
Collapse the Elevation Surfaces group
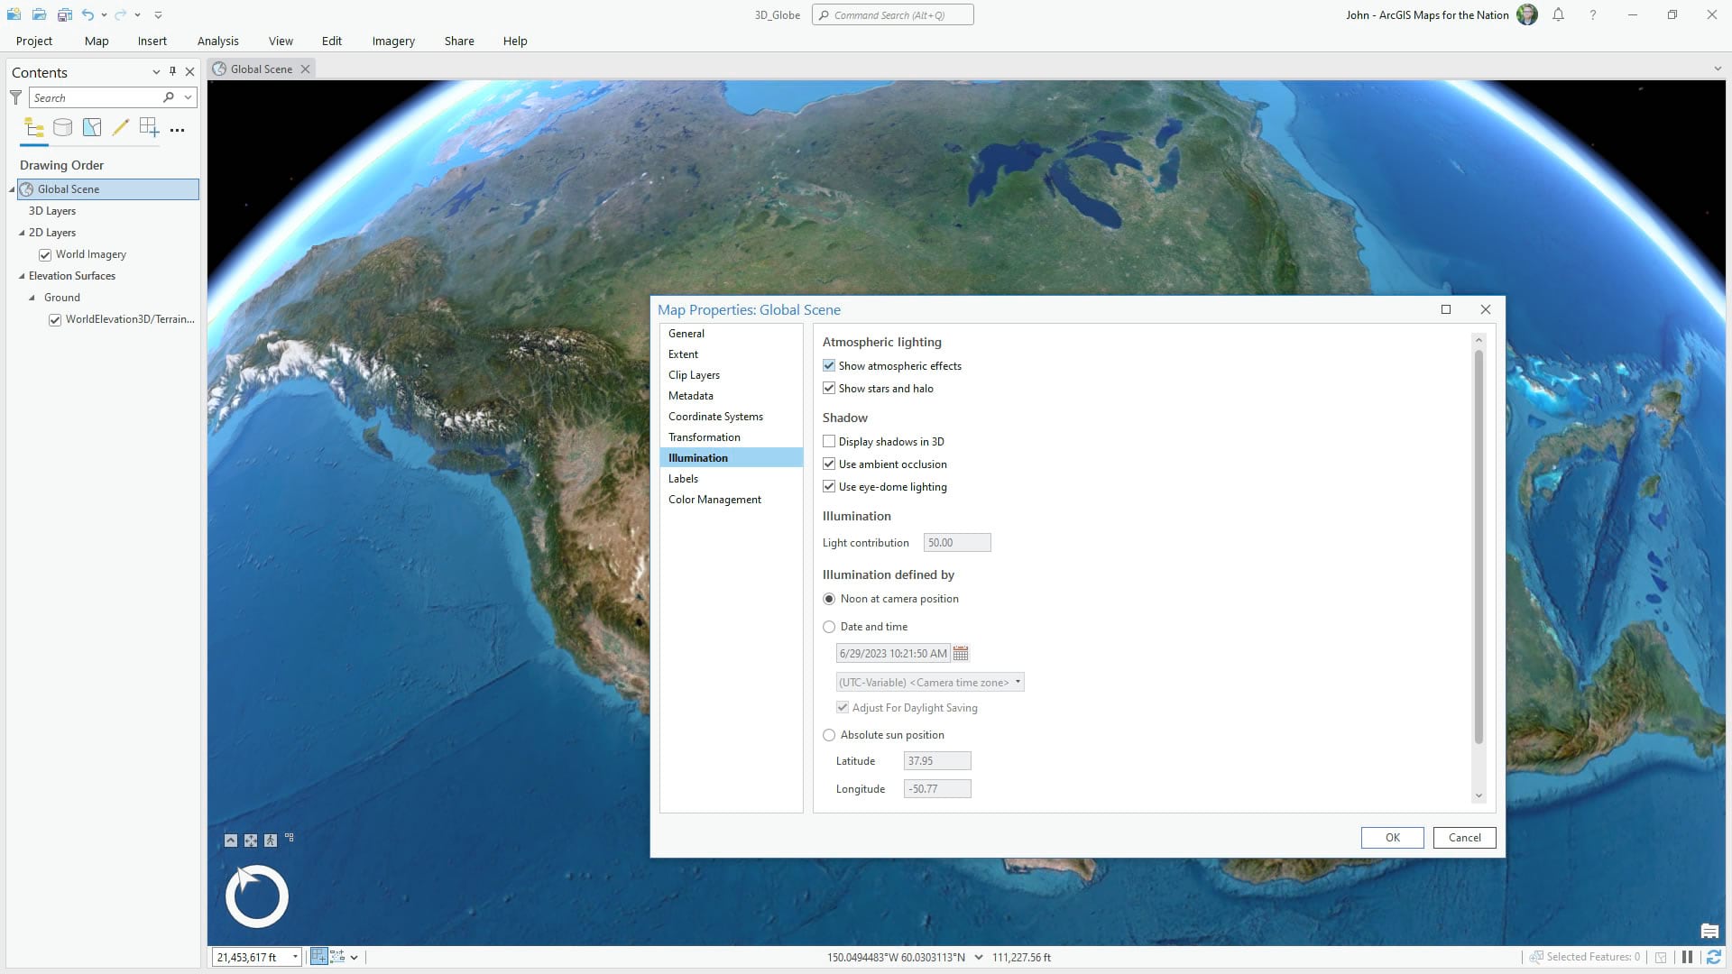tap(22, 276)
